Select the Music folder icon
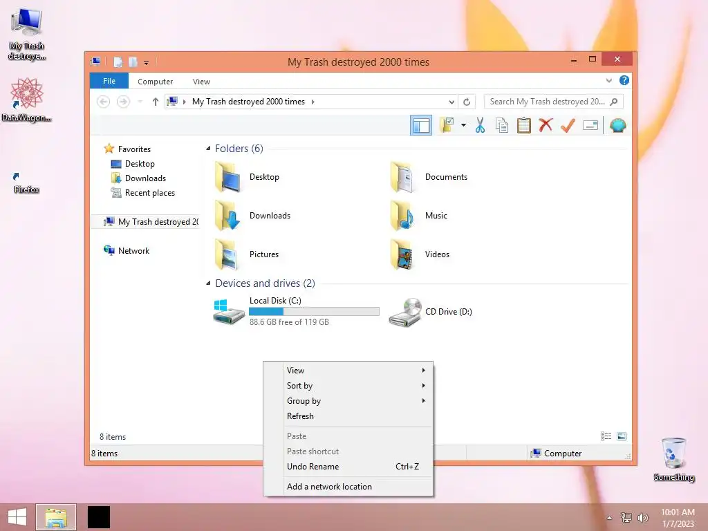This screenshot has height=531, width=708. coord(402,216)
